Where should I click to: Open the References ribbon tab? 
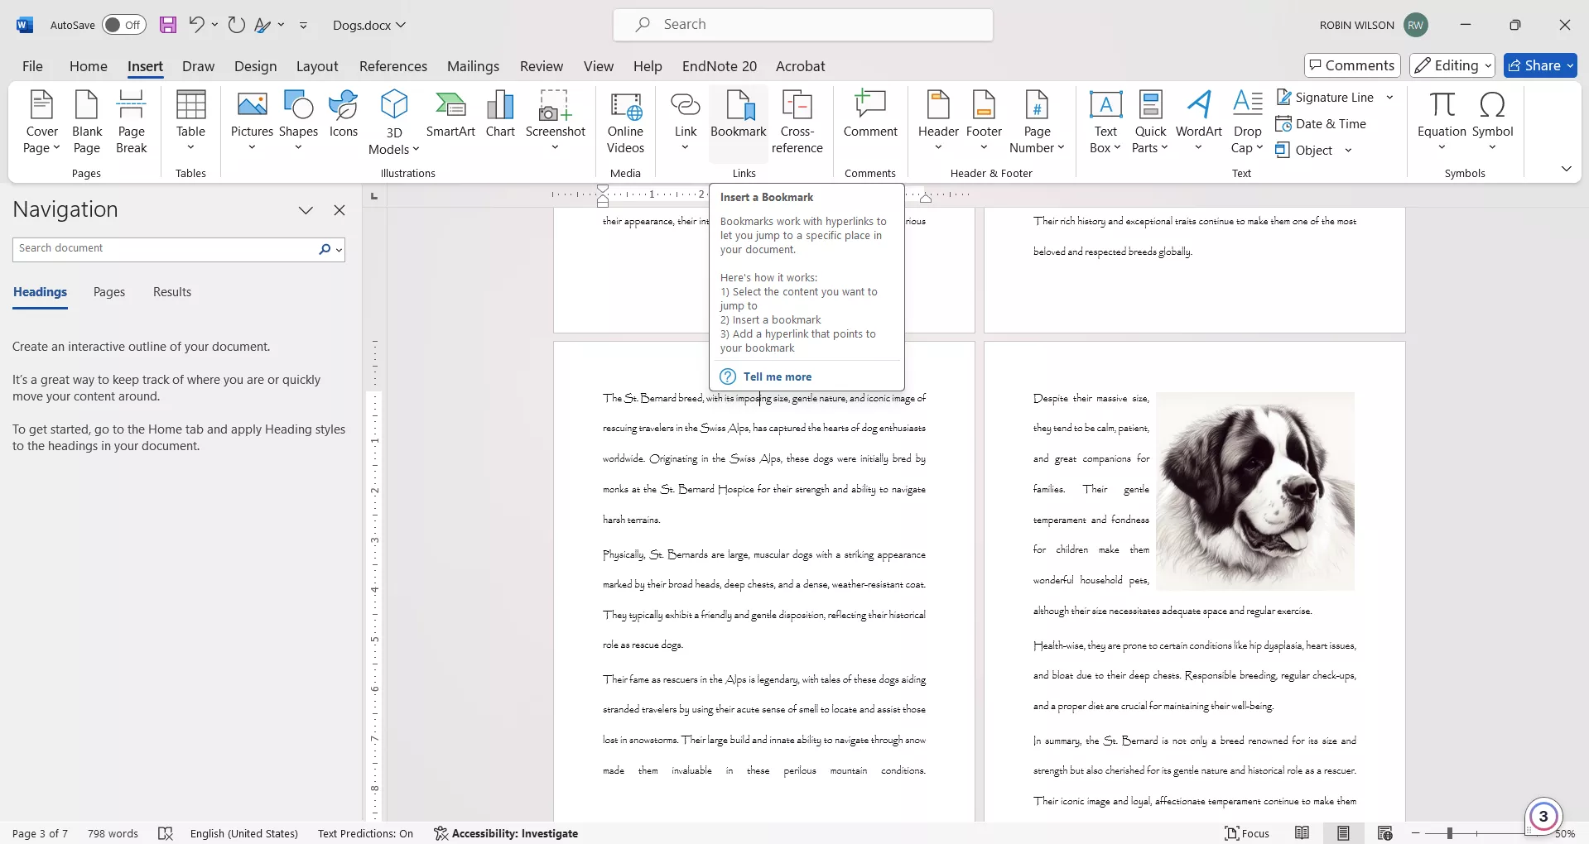click(x=393, y=66)
